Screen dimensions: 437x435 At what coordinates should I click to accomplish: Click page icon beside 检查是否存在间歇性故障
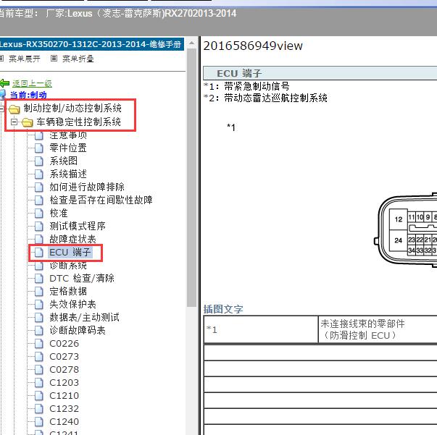[39, 200]
